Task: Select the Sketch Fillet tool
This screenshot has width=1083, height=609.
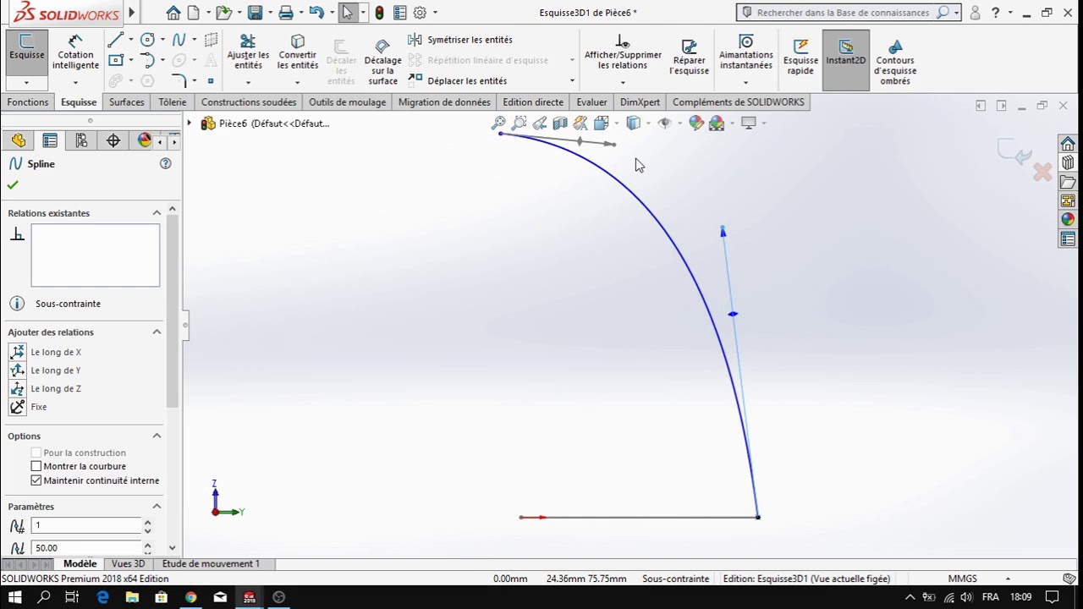Action: (179, 81)
